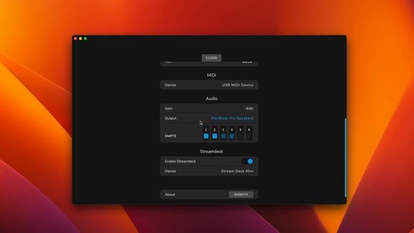414x233 pixels.
Task: Enable SMPTE channel 5 checkbox
Action: pyautogui.click(x=240, y=136)
